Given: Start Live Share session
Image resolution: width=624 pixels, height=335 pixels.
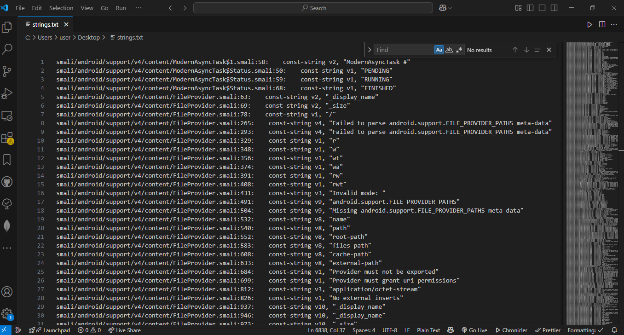Looking at the screenshot, I should pyautogui.click(x=124, y=330).
